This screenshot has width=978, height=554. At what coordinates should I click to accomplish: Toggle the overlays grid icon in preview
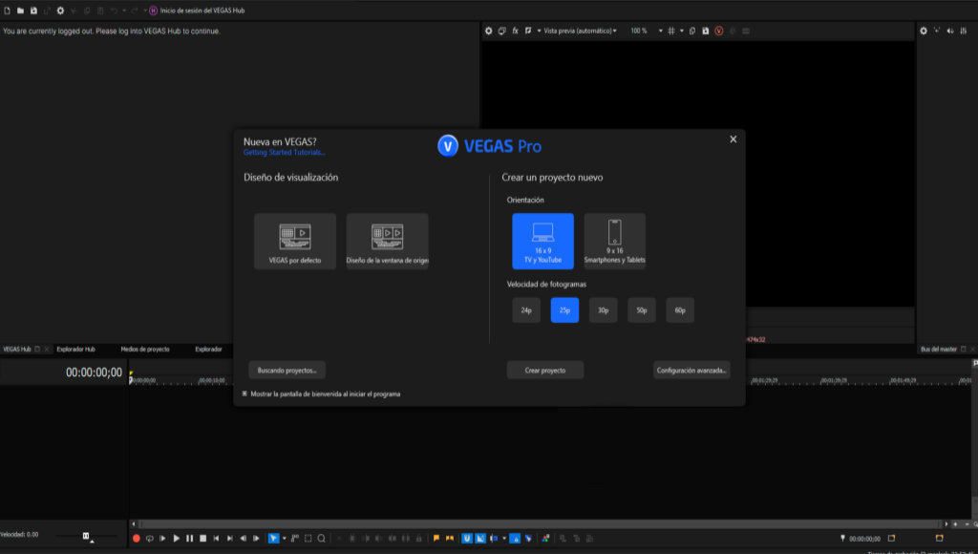[x=671, y=31]
